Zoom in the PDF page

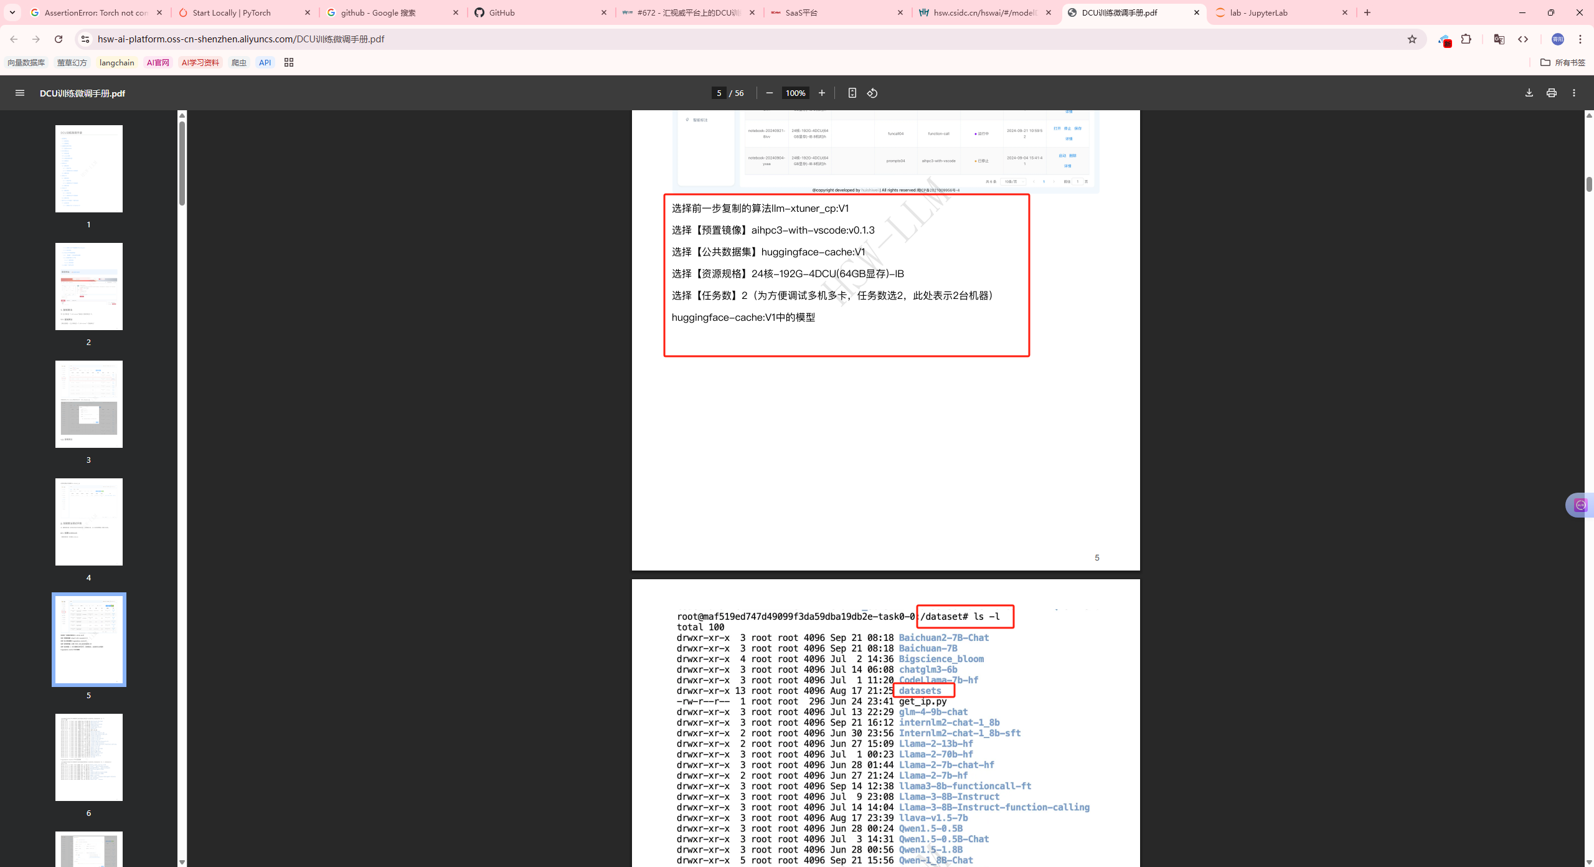pyautogui.click(x=822, y=93)
